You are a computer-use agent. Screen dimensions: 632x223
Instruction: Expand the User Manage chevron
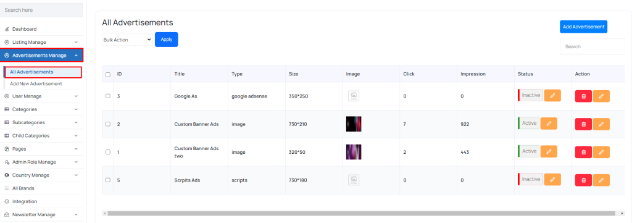tap(76, 96)
